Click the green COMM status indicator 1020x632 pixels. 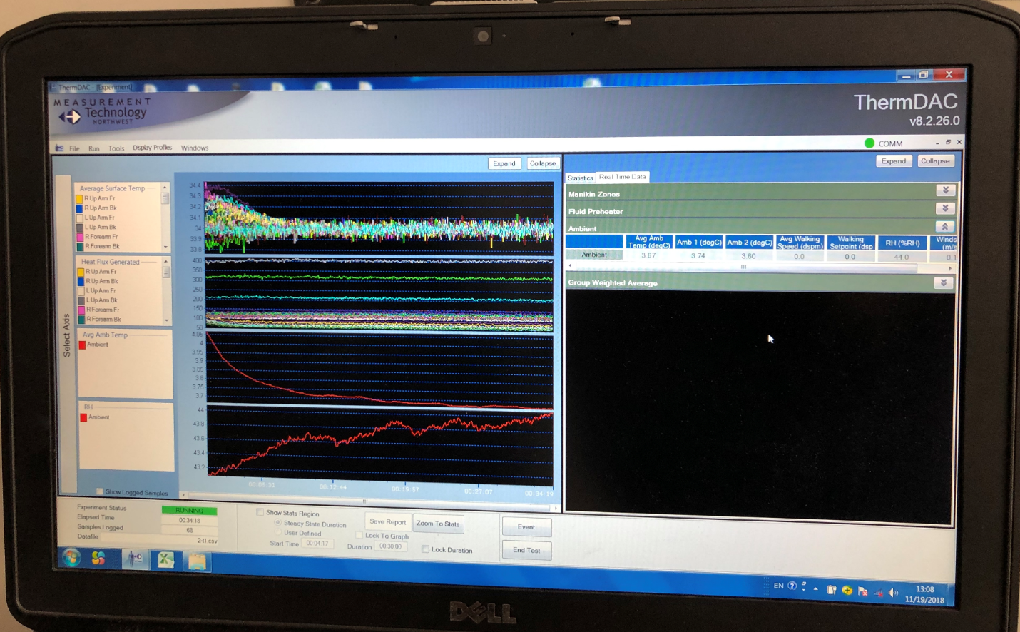pos(869,143)
